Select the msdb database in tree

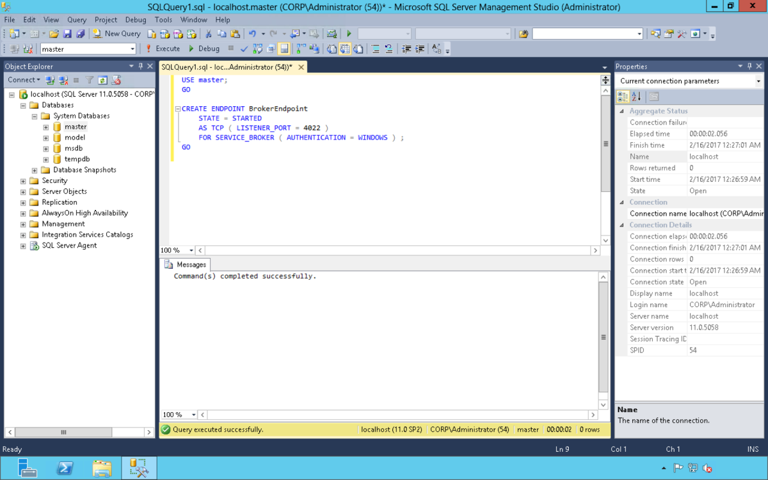(74, 148)
